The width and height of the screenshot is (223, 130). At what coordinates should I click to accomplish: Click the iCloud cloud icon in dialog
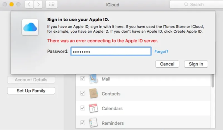coord(30,27)
